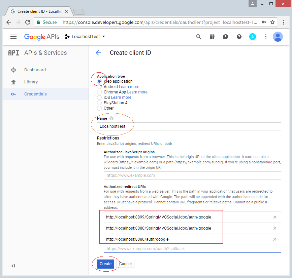Image resolution: width=292 pixels, height=278 pixels.
Task: Select Chrome App application type
Action: pyautogui.click(x=99, y=92)
